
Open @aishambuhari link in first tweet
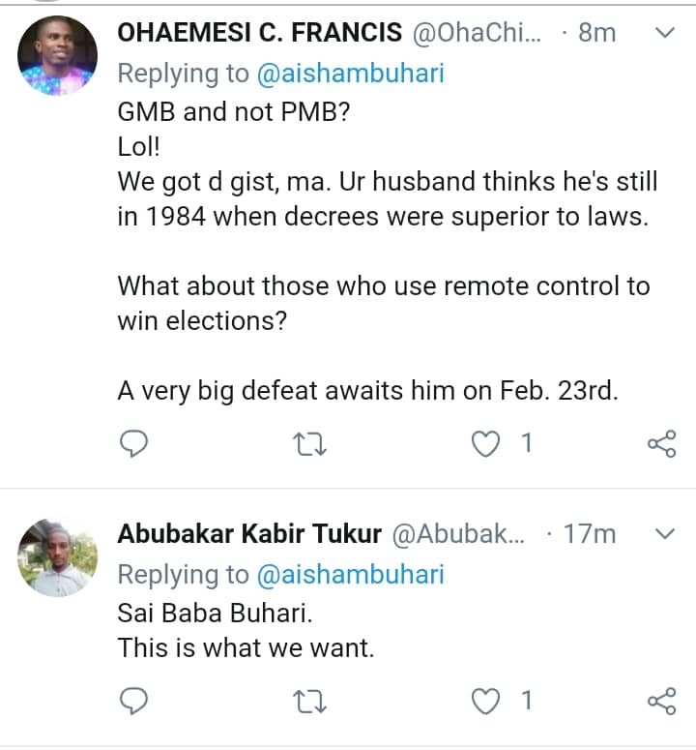349,73
